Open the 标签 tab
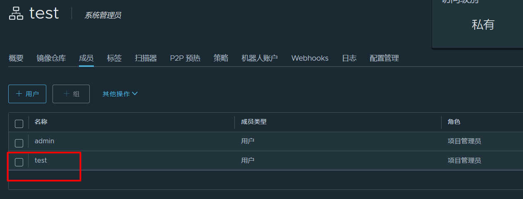The width and height of the screenshot is (523, 199). (x=114, y=58)
